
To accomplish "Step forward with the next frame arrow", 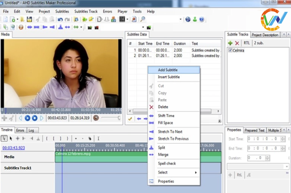I will coord(42,118).
